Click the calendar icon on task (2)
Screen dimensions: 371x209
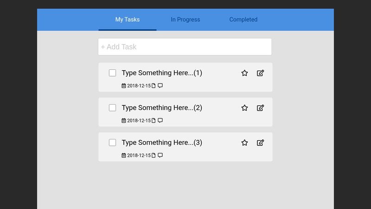point(124,121)
